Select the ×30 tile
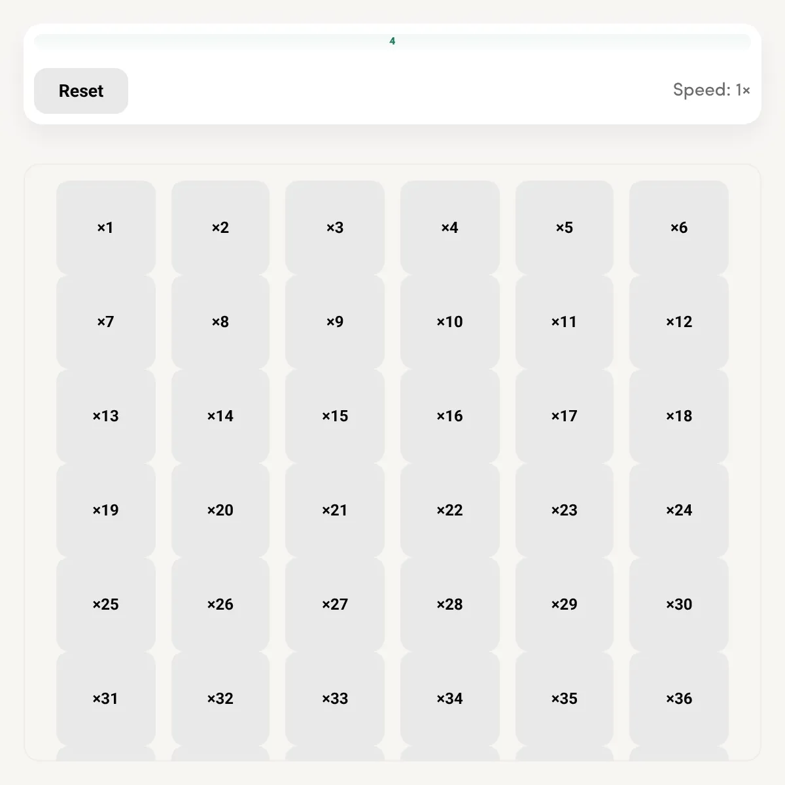Viewport: 785px width, 785px height. 679,604
